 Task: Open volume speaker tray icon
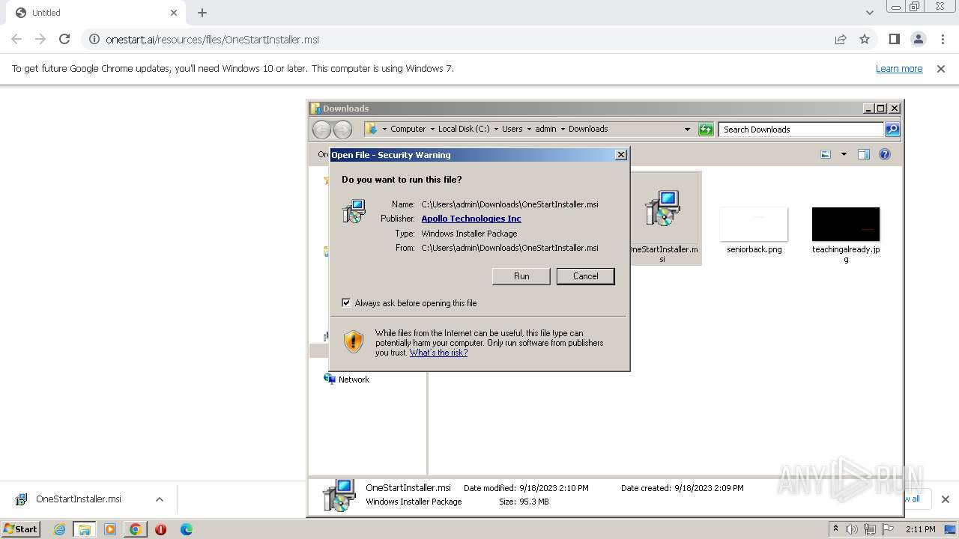pyautogui.click(x=852, y=529)
